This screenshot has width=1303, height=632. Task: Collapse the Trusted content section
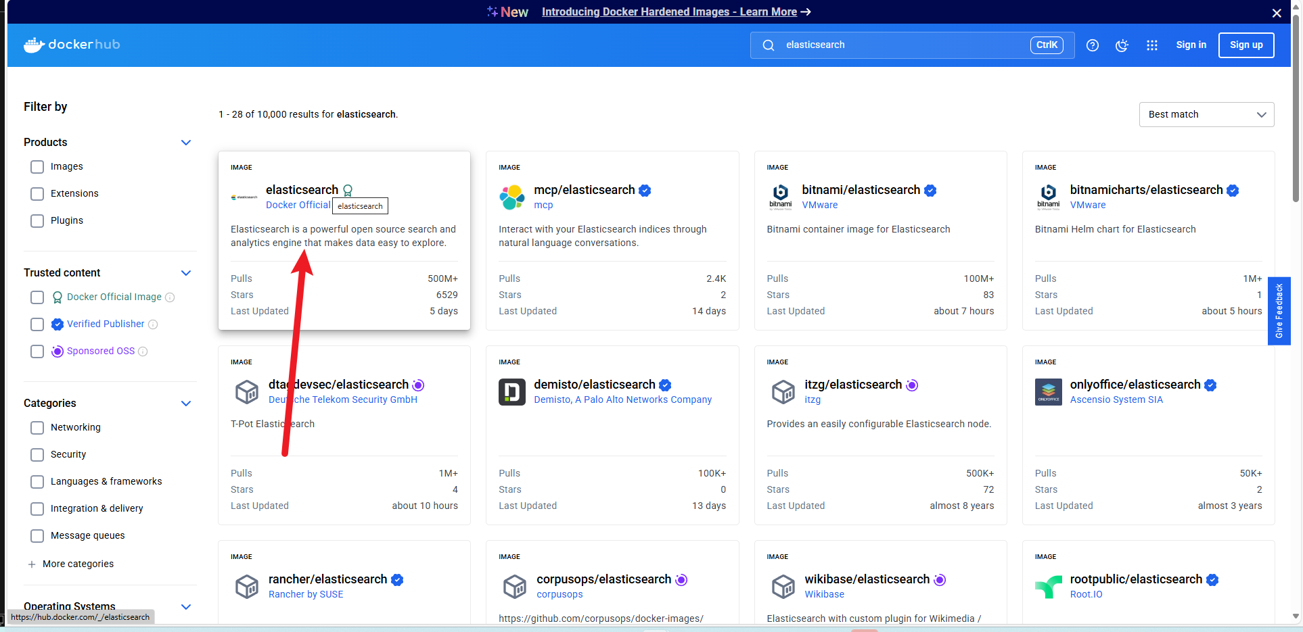186,273
